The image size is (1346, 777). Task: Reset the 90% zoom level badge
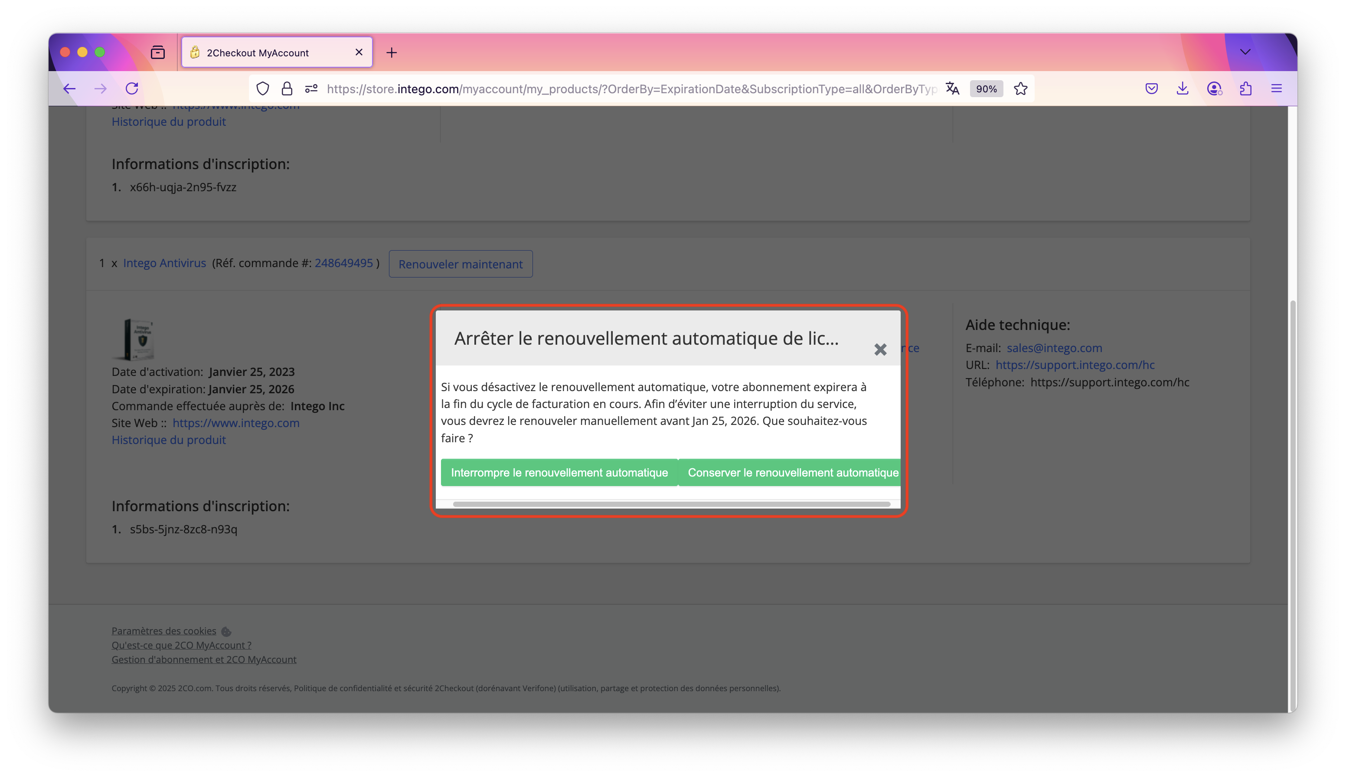pyautogui.click(x=986, y=88)
